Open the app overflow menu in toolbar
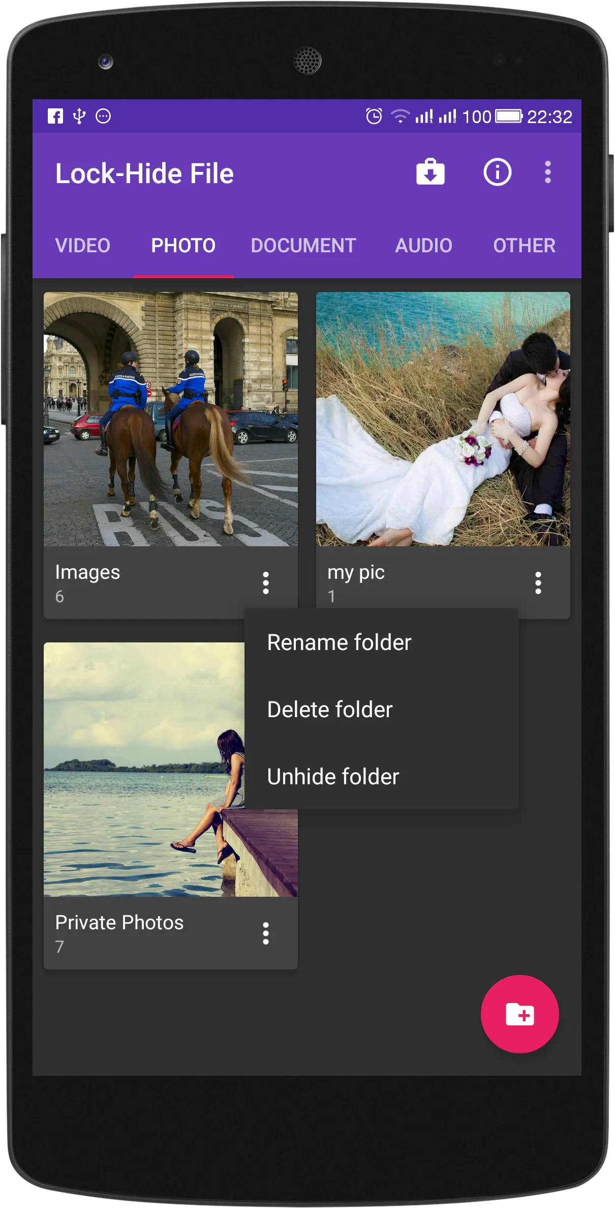615x1208 pixels. 547,172
